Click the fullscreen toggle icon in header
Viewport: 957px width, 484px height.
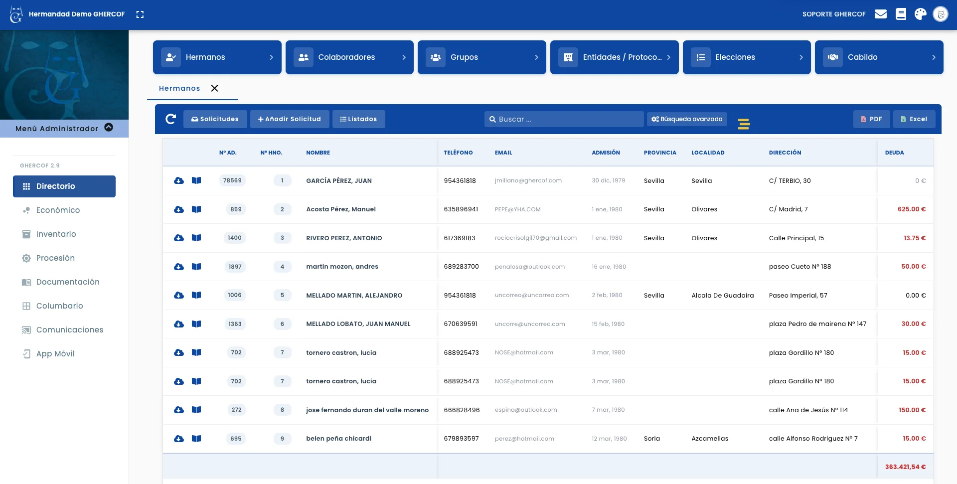[140, 14]
